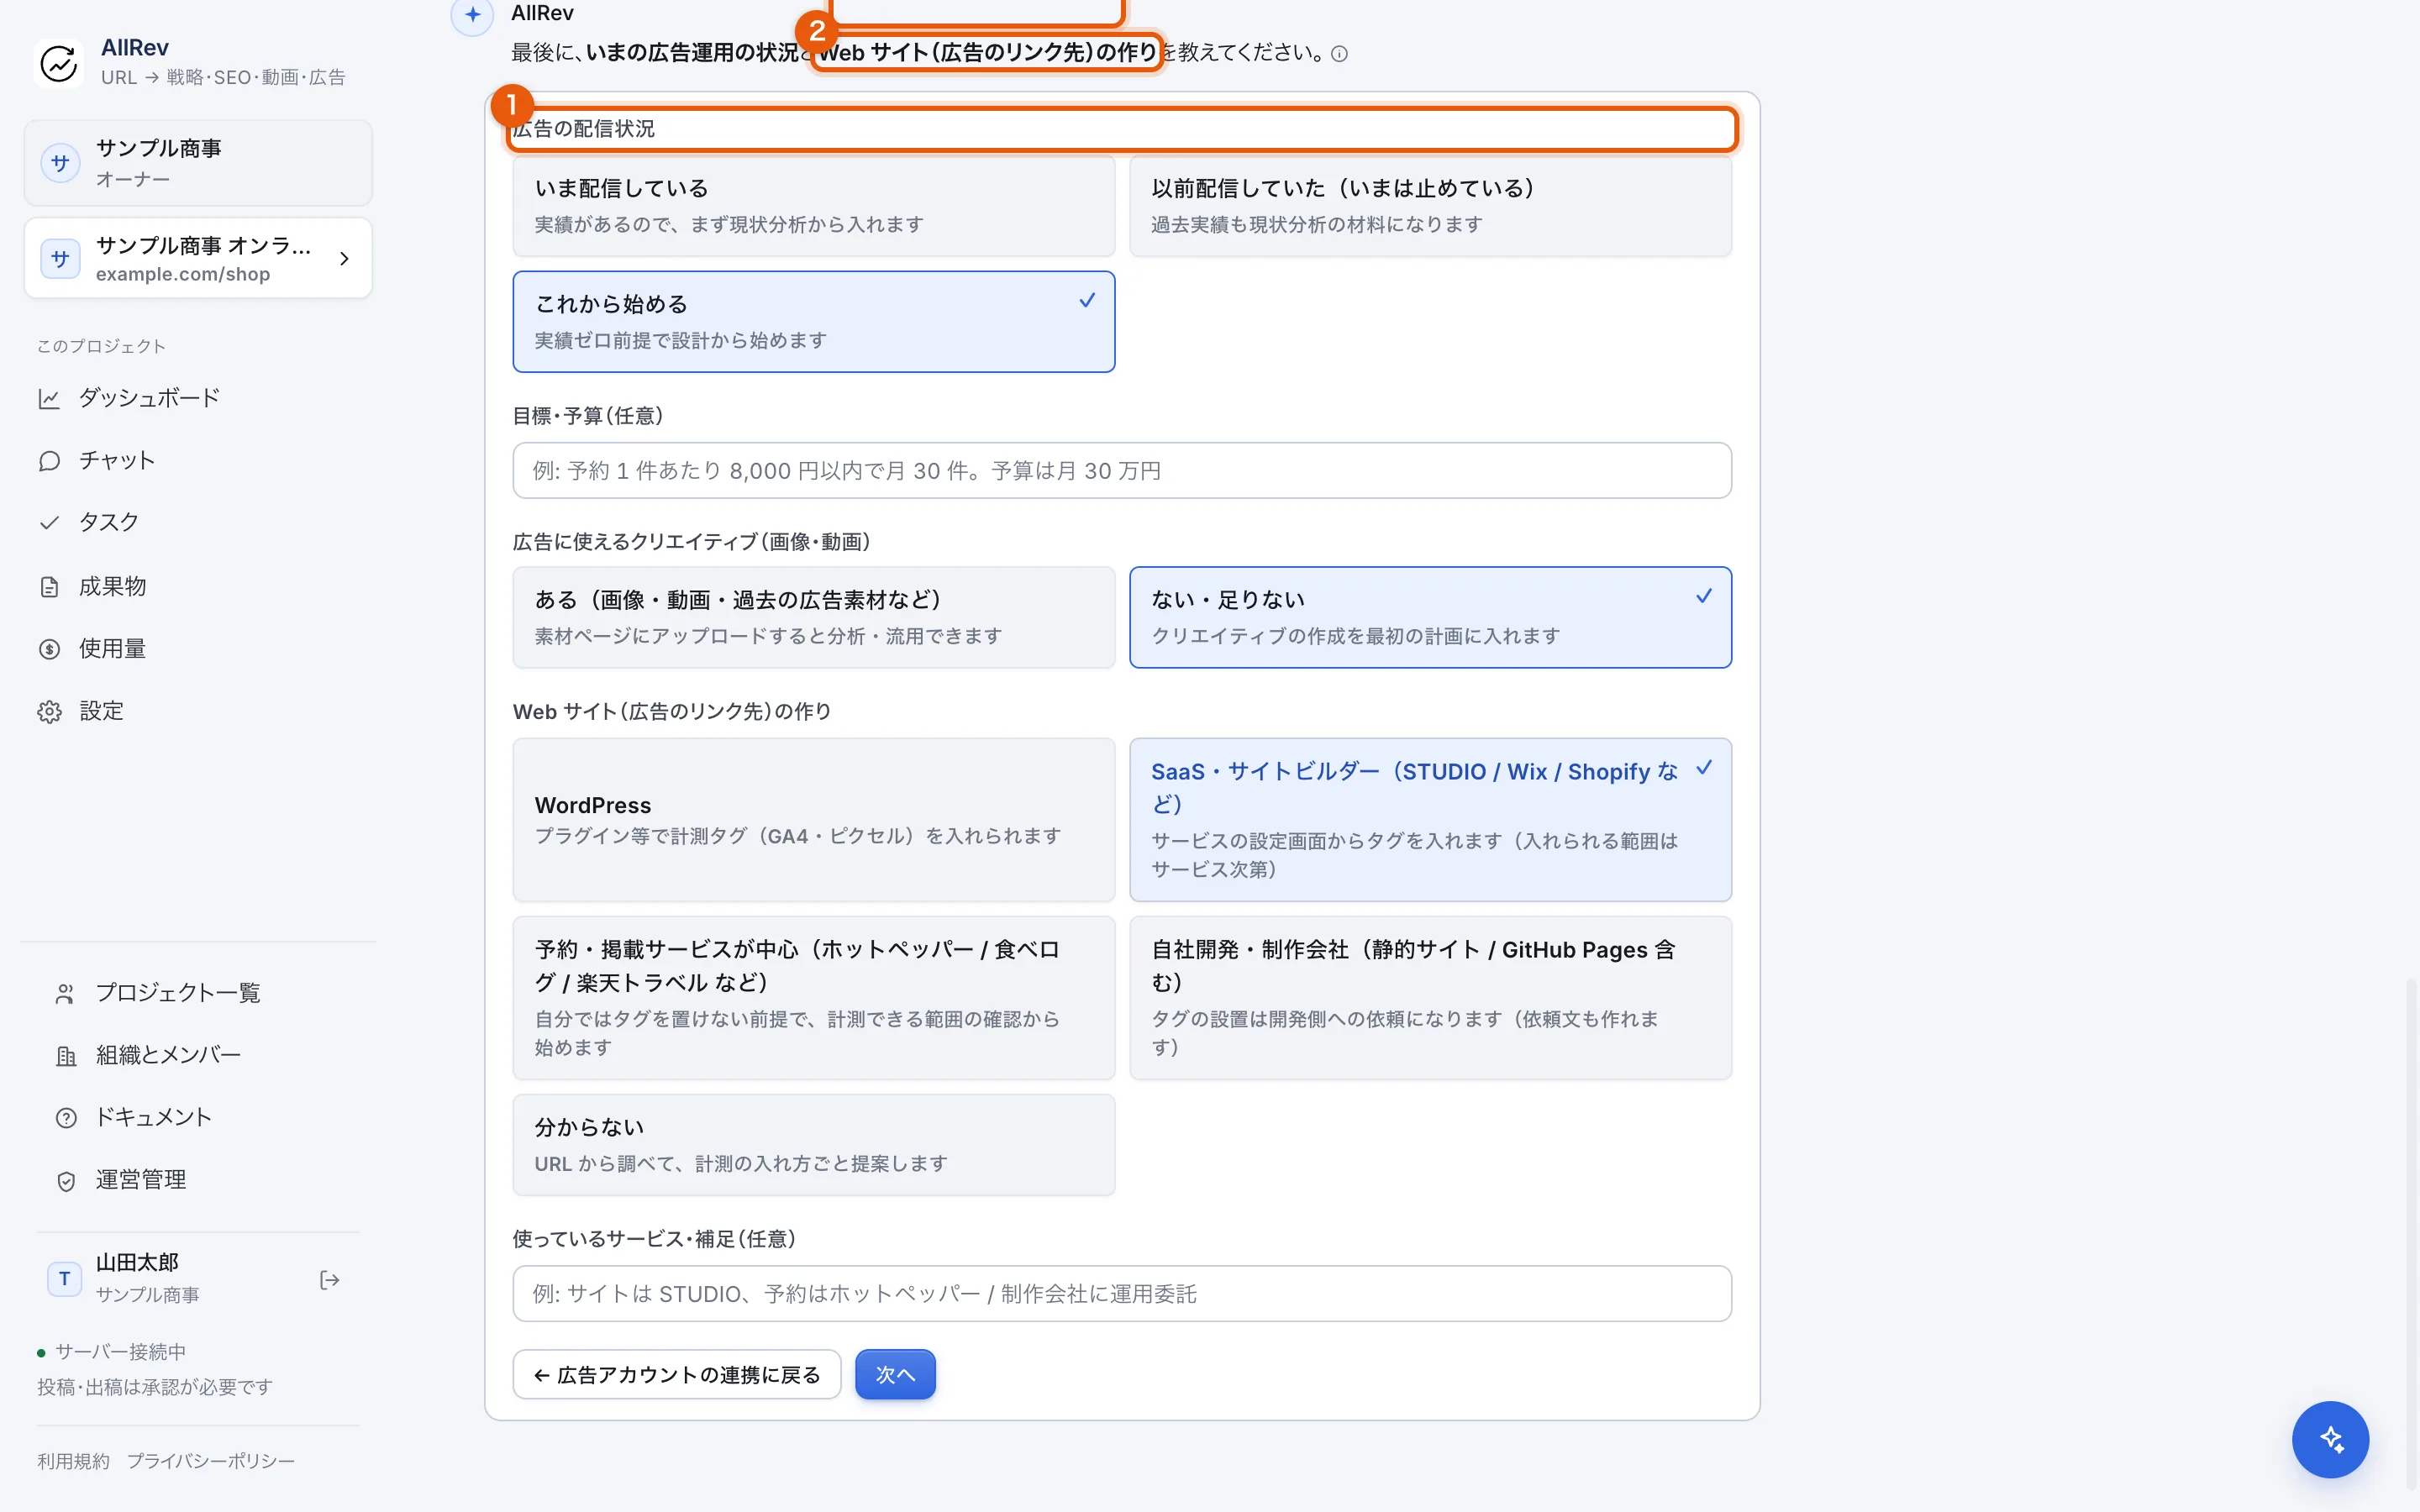Select SaaS・サイトビルダー site option
This screenshot has height=1512, width=2420.
click(x=1430, y=820)
